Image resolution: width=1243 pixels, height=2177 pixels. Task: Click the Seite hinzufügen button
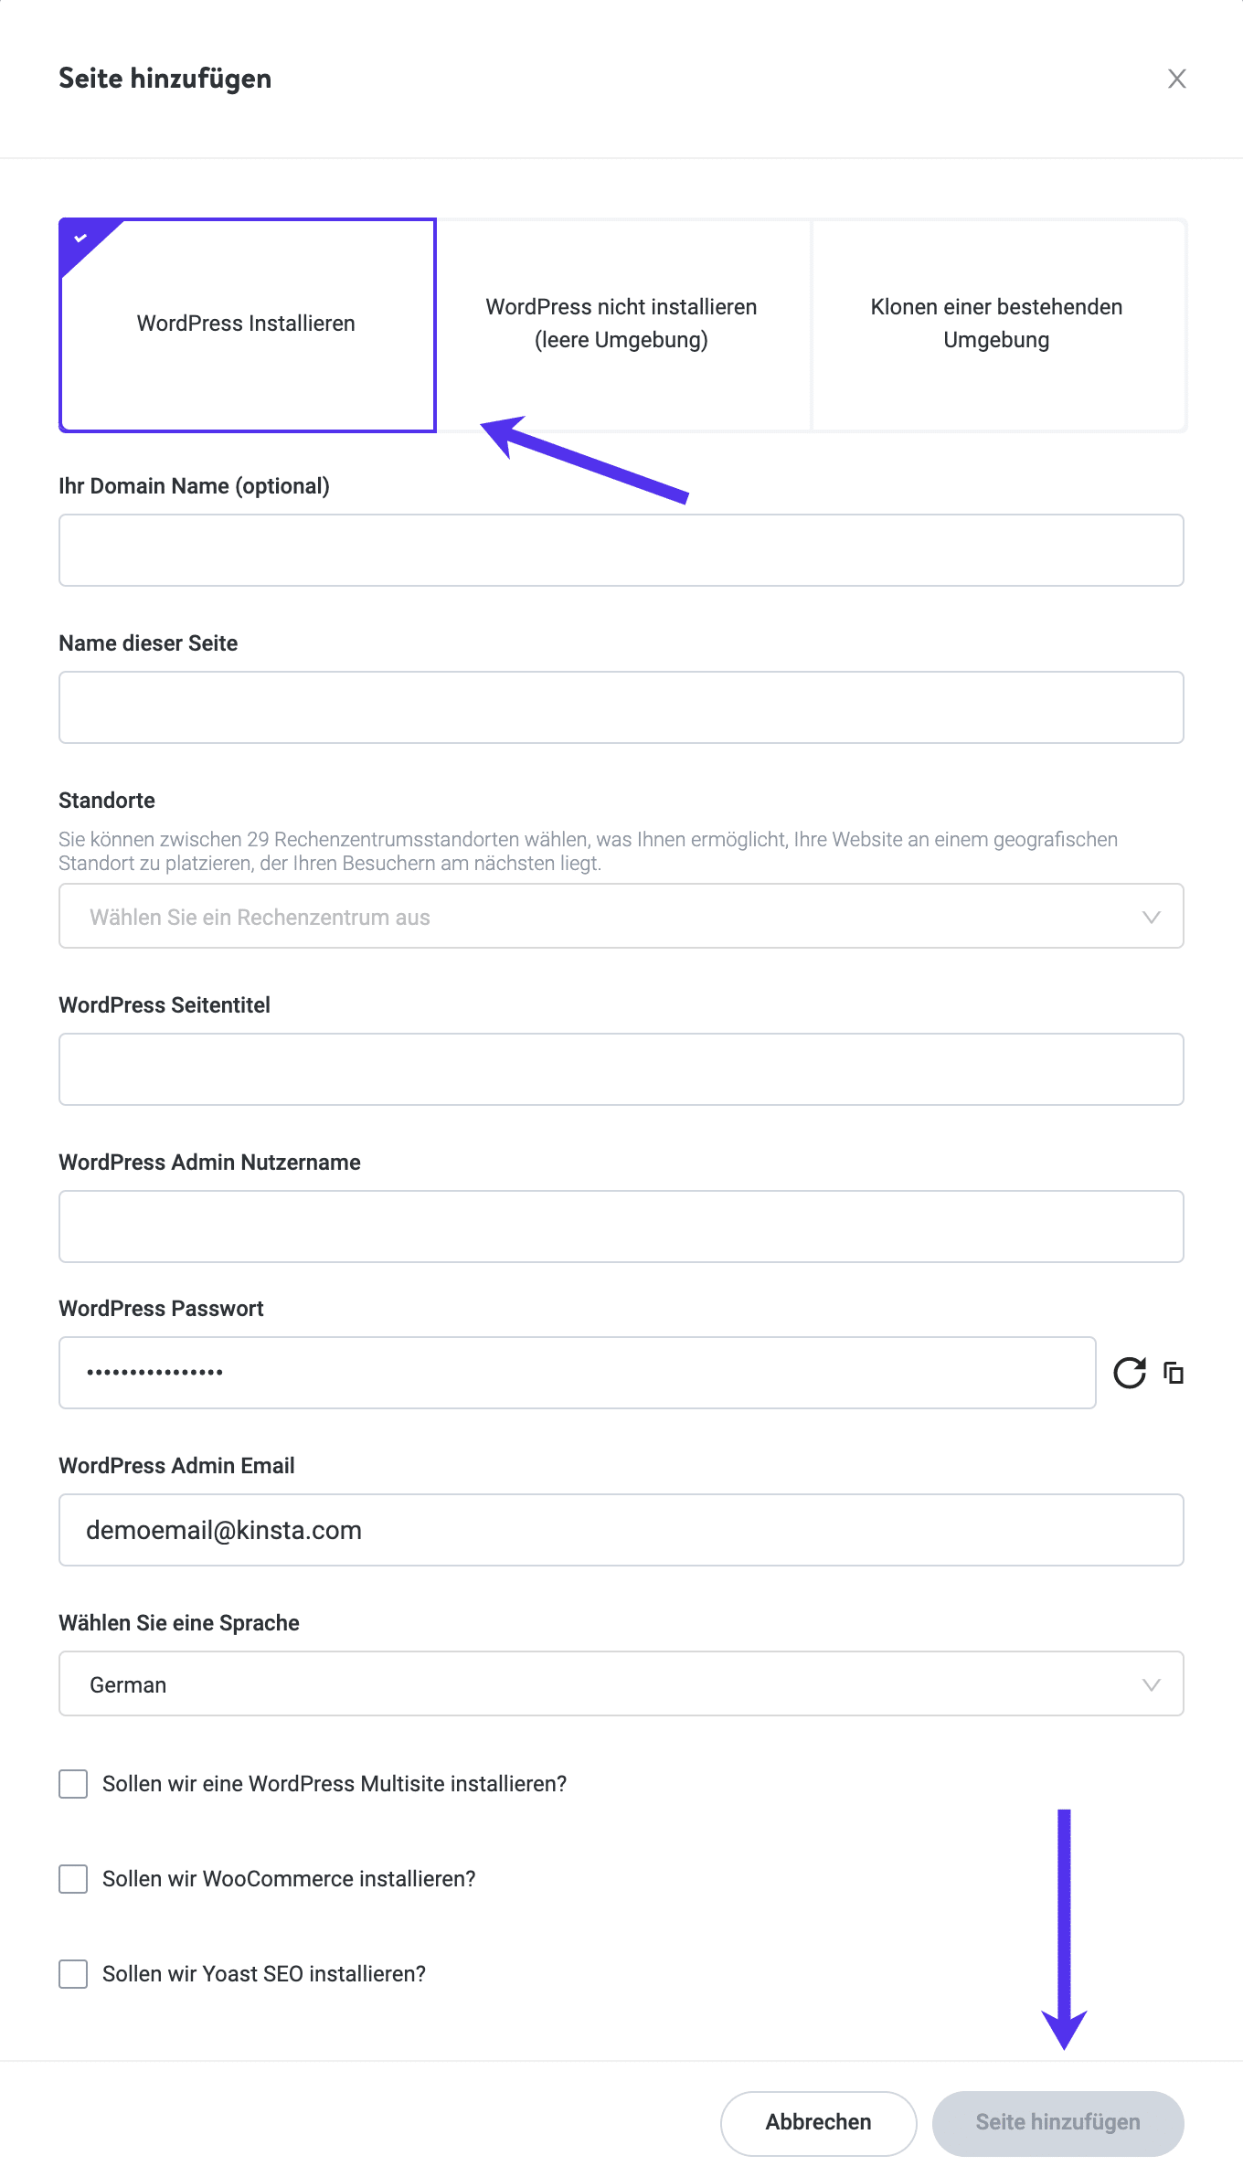(x=1057, y=2123)
